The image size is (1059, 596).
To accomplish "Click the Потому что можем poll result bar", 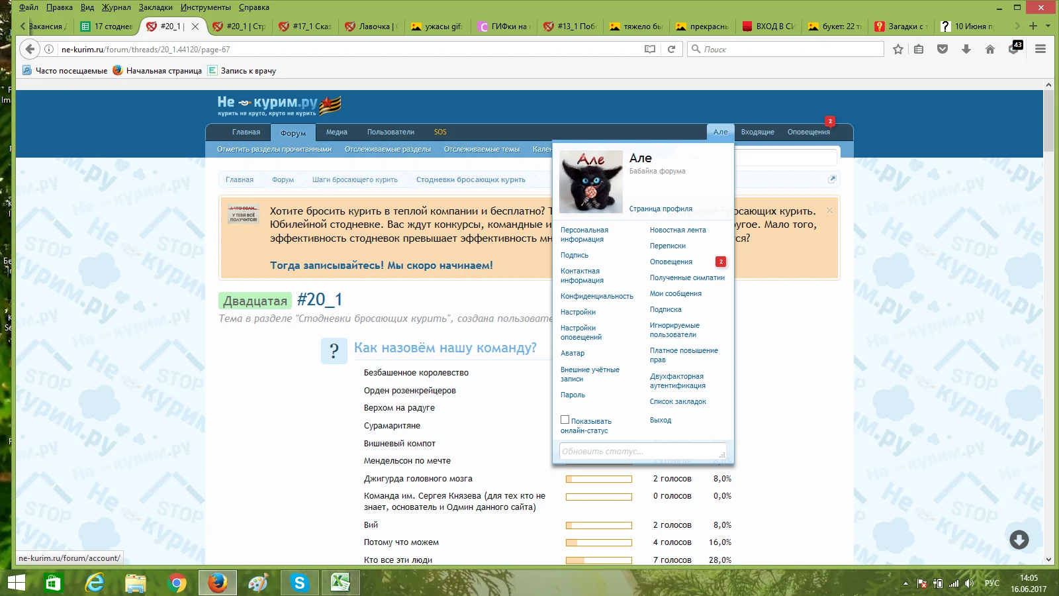I will coord(599,542).
